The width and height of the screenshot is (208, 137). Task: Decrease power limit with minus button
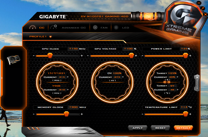pos(142,56)
